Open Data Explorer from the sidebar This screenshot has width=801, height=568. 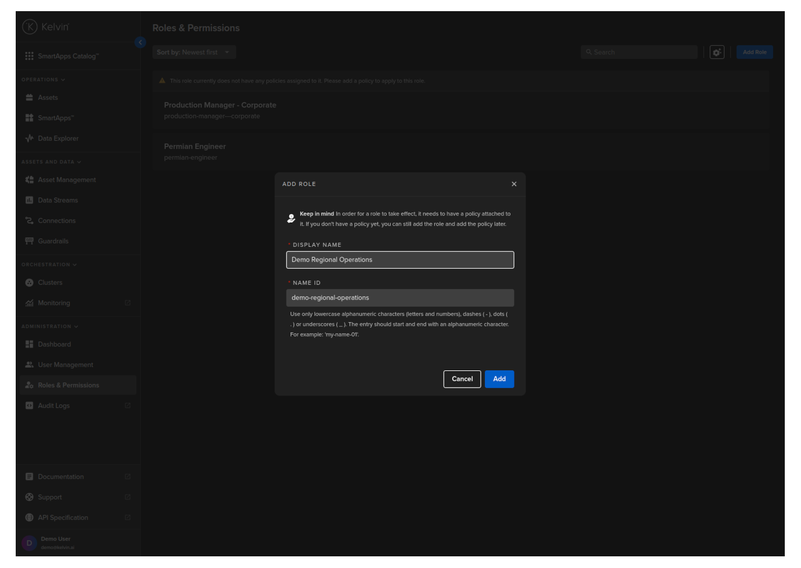point(58,138)
